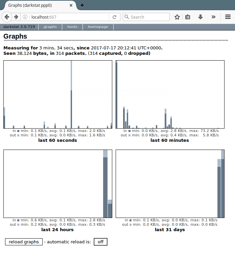Focus the localhost:667 address bar
This screenshot has height=265, width=235.
tap(68, 17)
